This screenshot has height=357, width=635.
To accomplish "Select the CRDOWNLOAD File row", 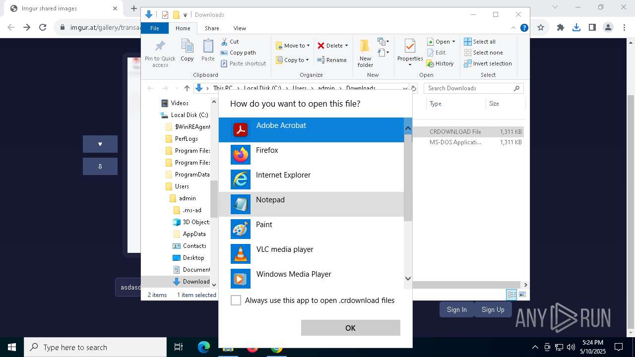I will pos(468,132).
